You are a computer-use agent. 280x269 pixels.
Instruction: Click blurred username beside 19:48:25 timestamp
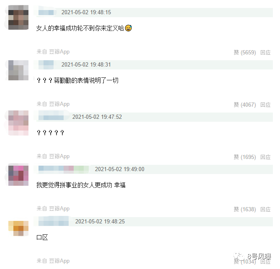54,221
